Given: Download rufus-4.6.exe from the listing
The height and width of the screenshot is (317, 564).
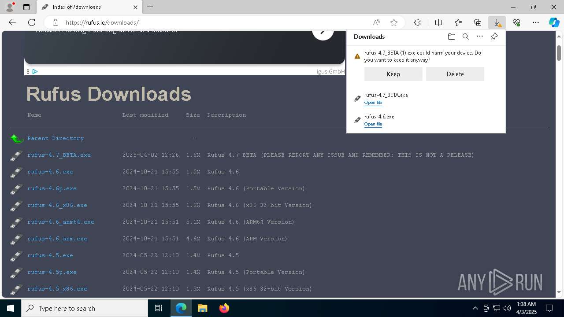Looking at the screenshot, I should click(x=50, y=172).
